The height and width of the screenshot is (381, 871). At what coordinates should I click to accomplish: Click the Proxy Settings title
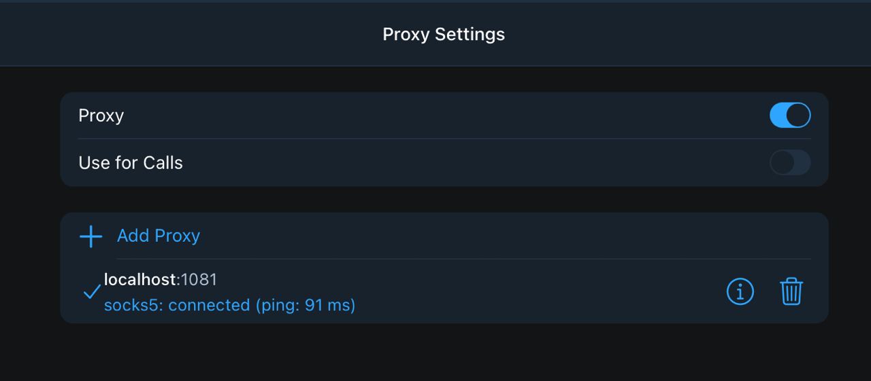click(x=444, y=34)
